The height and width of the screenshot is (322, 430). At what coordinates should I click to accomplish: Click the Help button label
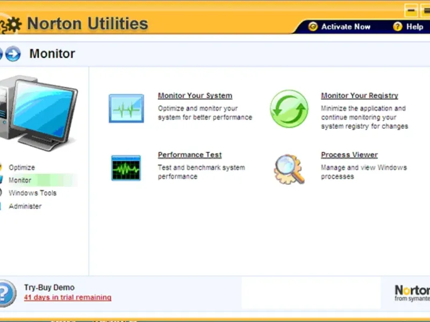click(x=414, y=26)
